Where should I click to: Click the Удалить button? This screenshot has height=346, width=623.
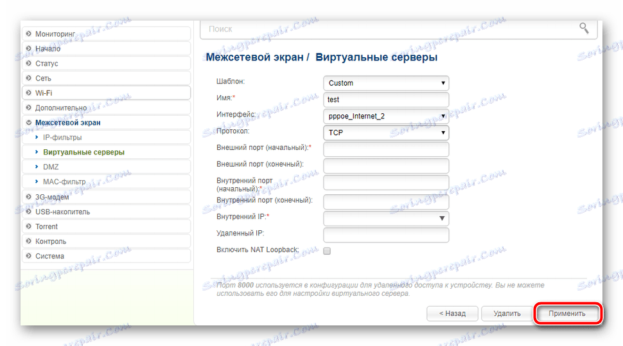pos(507,313)
